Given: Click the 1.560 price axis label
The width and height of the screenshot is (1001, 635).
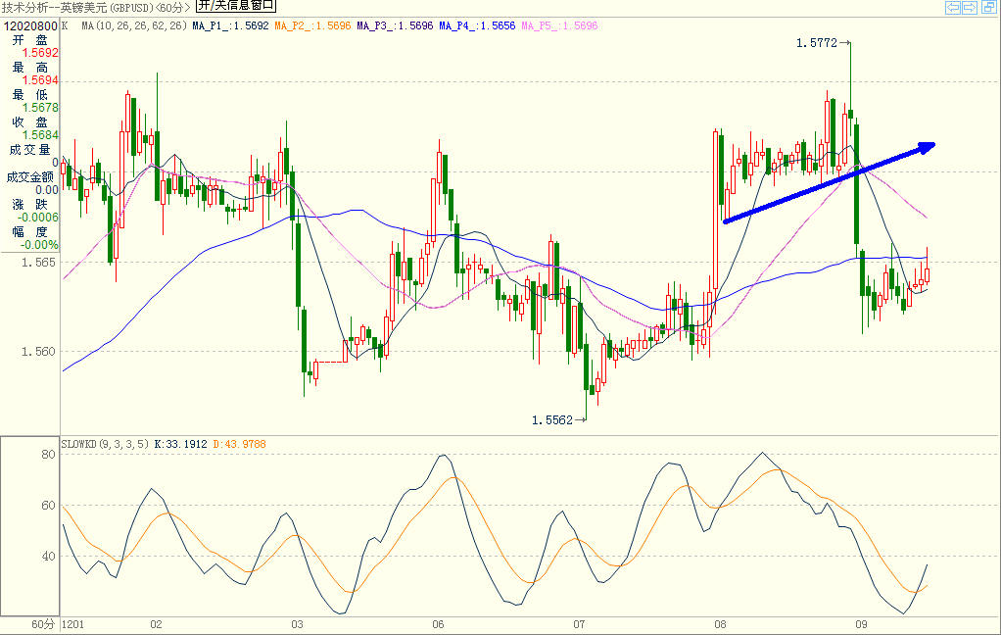Looking at the screenshot, I should pos(39,352).
